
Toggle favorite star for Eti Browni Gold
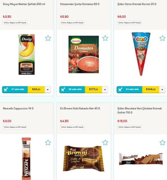pyautogui.click(x=105, y=143)
